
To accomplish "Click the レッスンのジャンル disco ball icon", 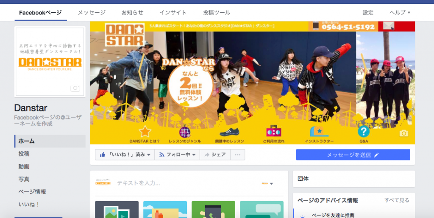I will pos(185,132).
